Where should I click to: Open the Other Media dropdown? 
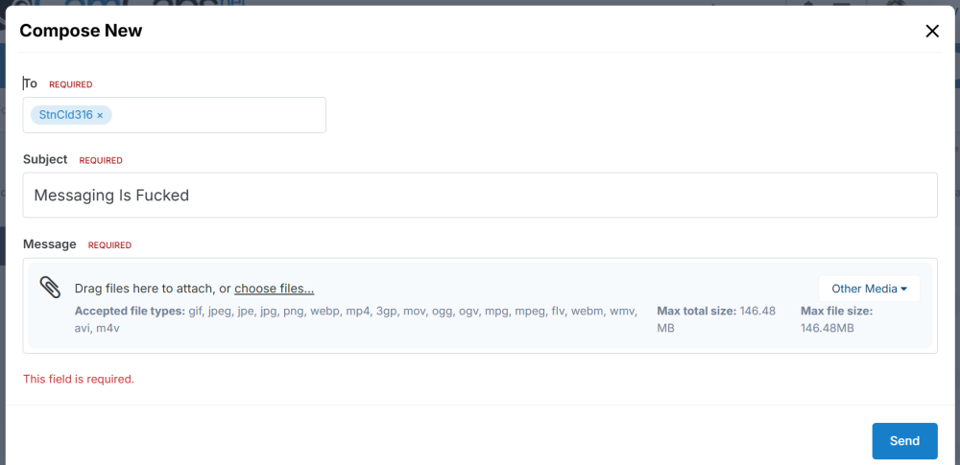pos(869,289)
